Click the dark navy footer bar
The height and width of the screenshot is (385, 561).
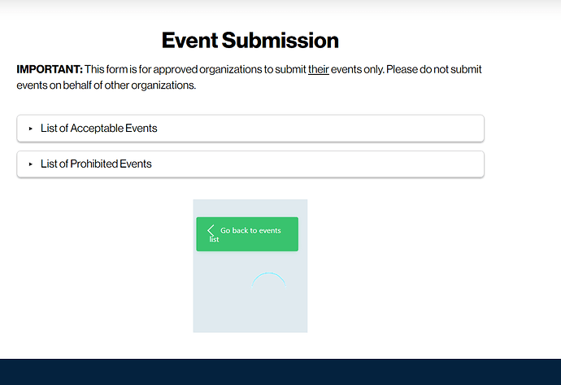click(280, 372)
